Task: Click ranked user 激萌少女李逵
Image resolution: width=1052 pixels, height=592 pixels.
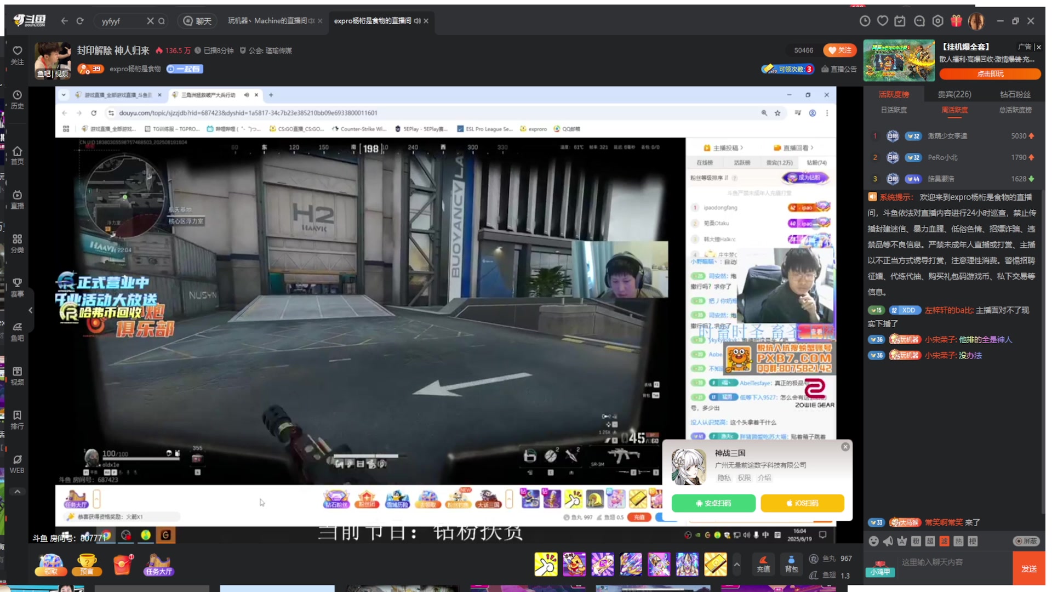Action: point(947,136)
